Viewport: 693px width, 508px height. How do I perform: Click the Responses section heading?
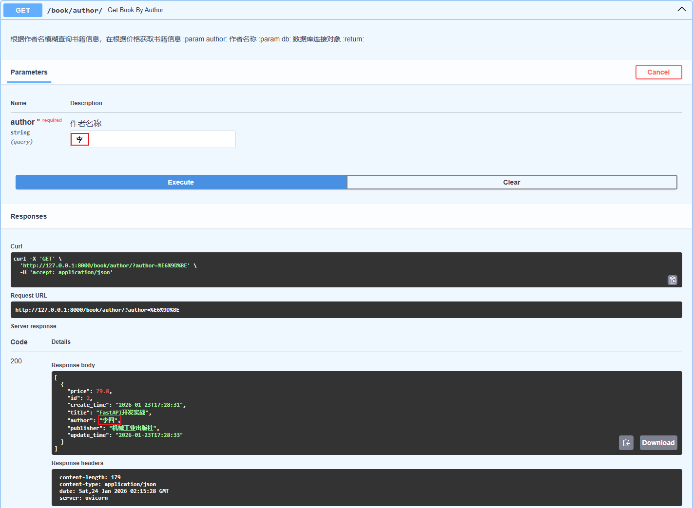(x=29, y=216)
